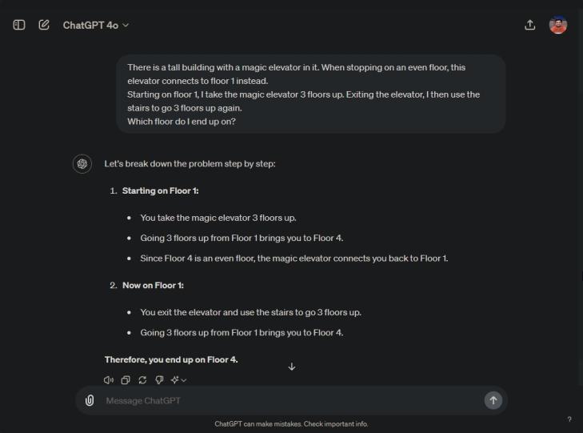Screen dimensions: 583x433
Task: Click the ChatGPT logo beside the response
Action: pos(82,164)
